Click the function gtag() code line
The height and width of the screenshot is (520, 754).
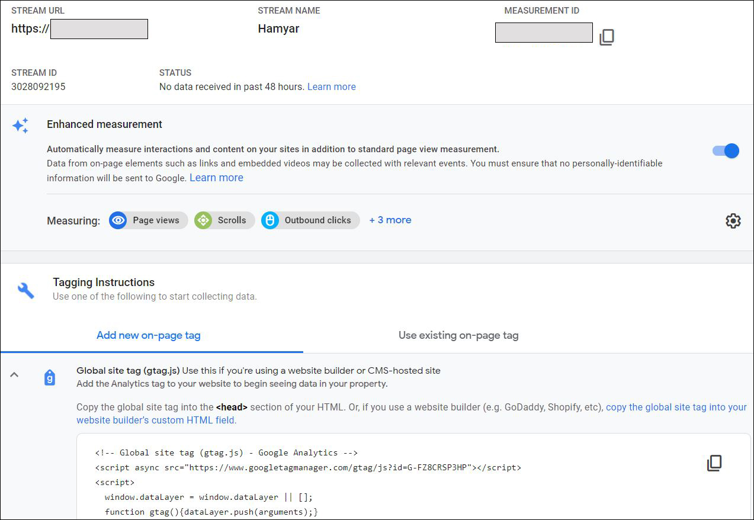pyautogui.click(x=211, y=512)
